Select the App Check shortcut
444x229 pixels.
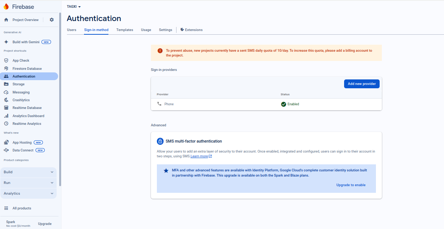point(21,60)
